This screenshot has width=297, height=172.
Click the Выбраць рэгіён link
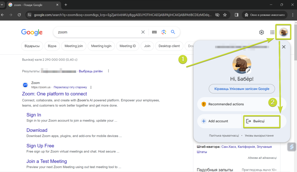[x=90, y=71]
